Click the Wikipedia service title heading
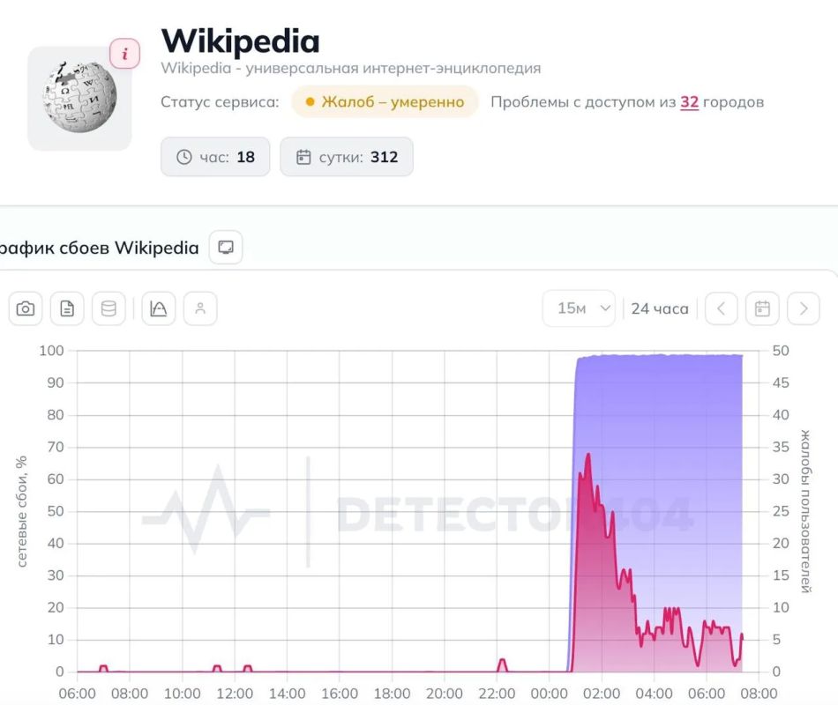Image resolution: width=838 pixels, height=705 pixels. pos(240,41)
